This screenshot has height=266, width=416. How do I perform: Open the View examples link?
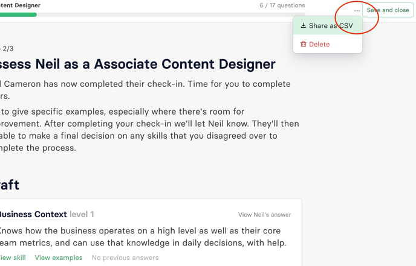click(x=59, y=258)
